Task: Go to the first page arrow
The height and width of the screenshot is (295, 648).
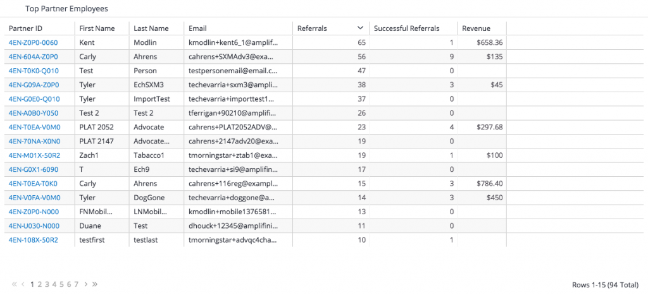Action: (x=15, y=284)
